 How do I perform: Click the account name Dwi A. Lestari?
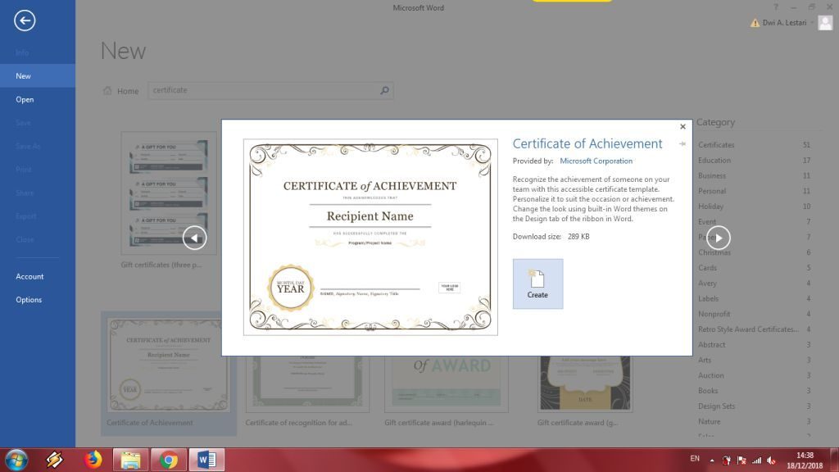point(784,23)
